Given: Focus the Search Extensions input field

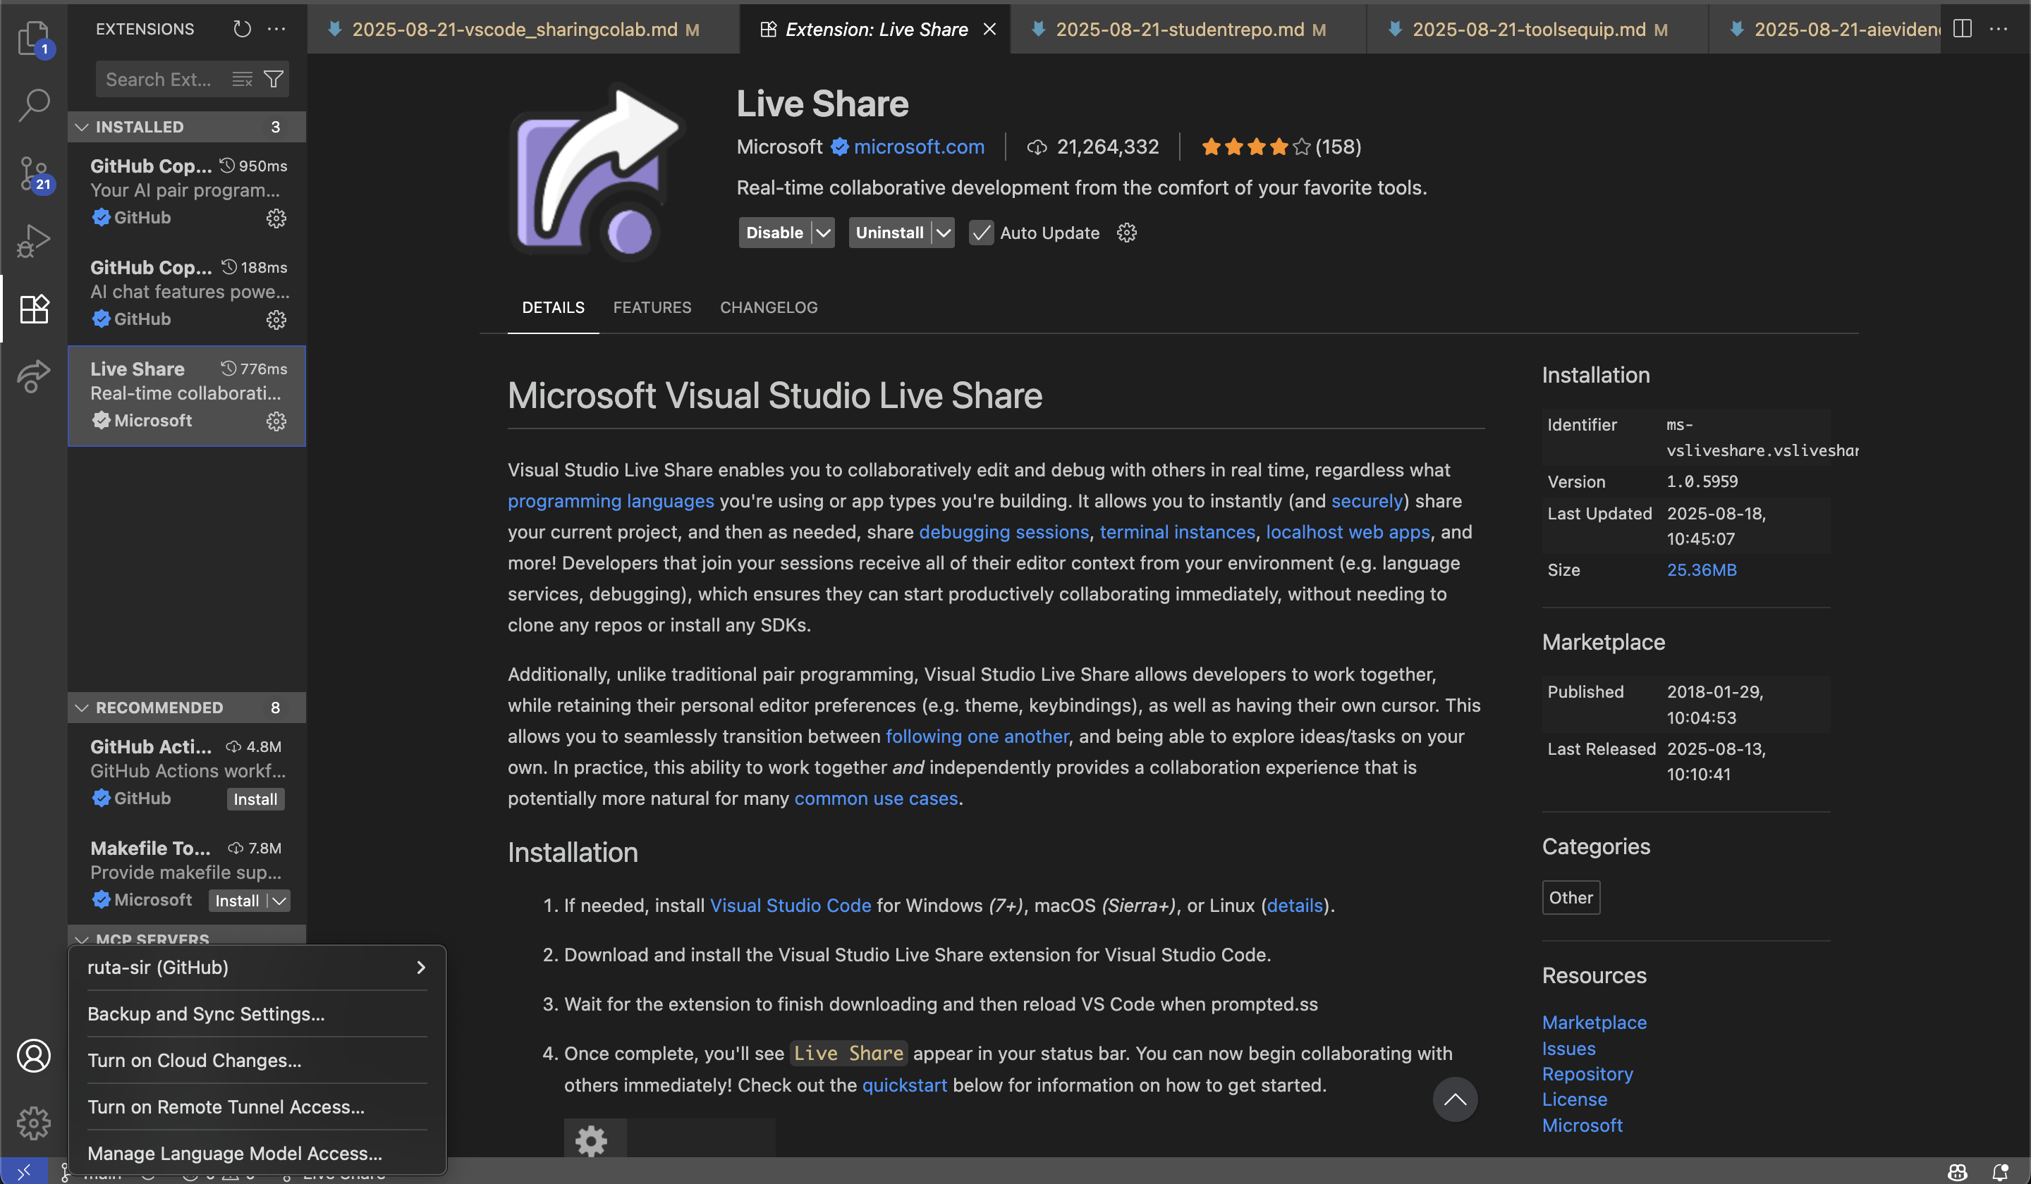Looking at the screenshot, I should point(161,79).
